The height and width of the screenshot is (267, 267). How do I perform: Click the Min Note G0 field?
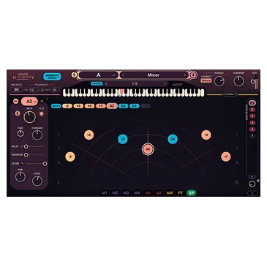[16, 90]
